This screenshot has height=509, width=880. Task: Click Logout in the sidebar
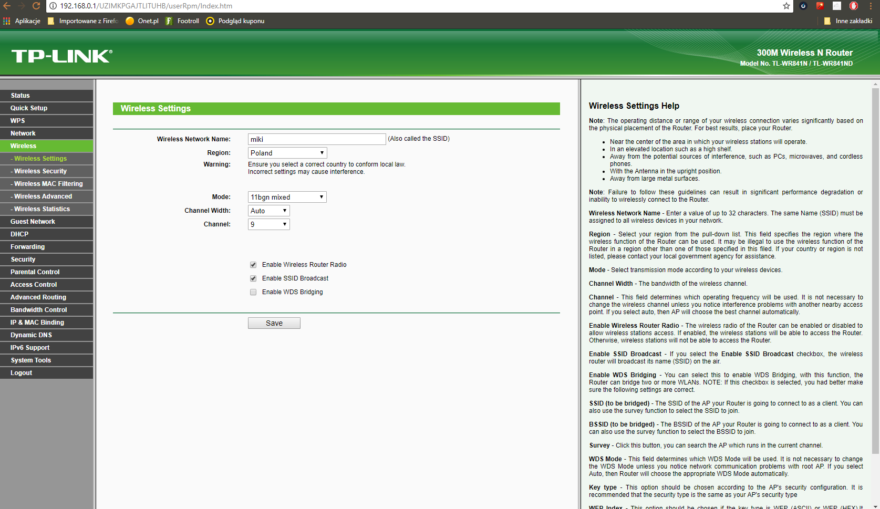(x=21, y=373)
